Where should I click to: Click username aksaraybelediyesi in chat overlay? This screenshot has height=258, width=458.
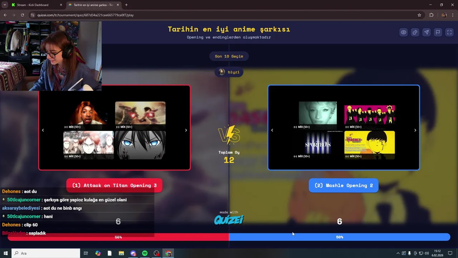(x=21, y=208)
